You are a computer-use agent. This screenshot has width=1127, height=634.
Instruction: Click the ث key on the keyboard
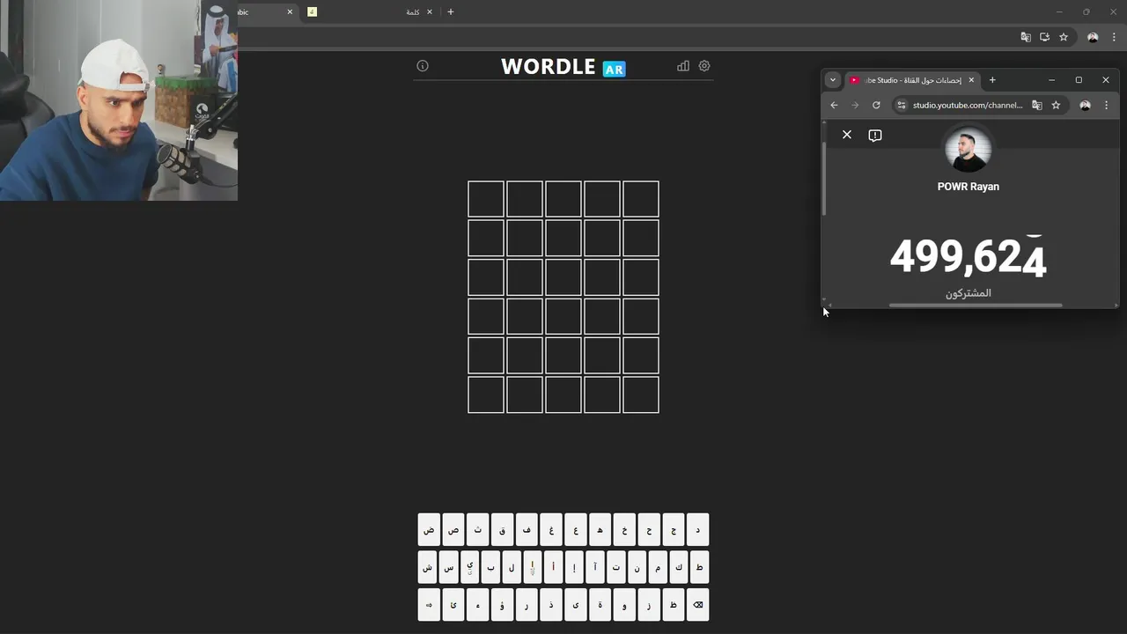[x=478, y=530]
